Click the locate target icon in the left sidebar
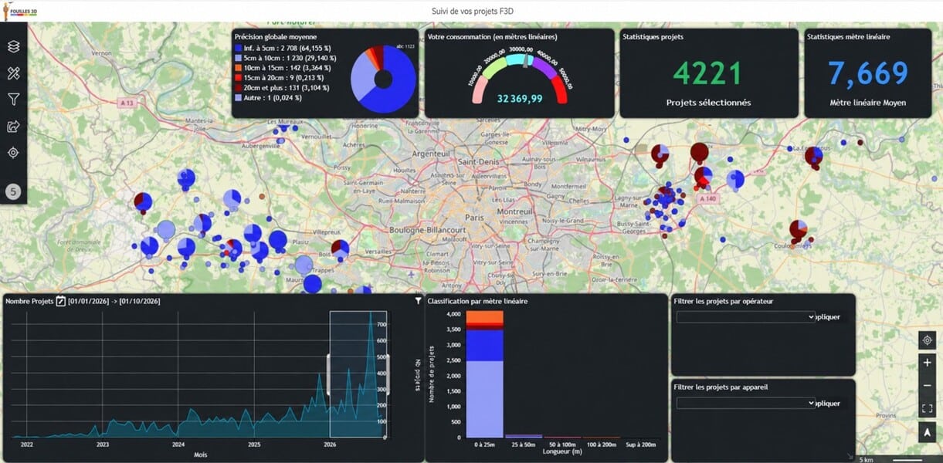The image size is (943, 463). 13,153
